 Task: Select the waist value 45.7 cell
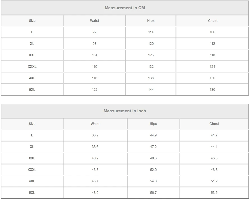(95, 181)
